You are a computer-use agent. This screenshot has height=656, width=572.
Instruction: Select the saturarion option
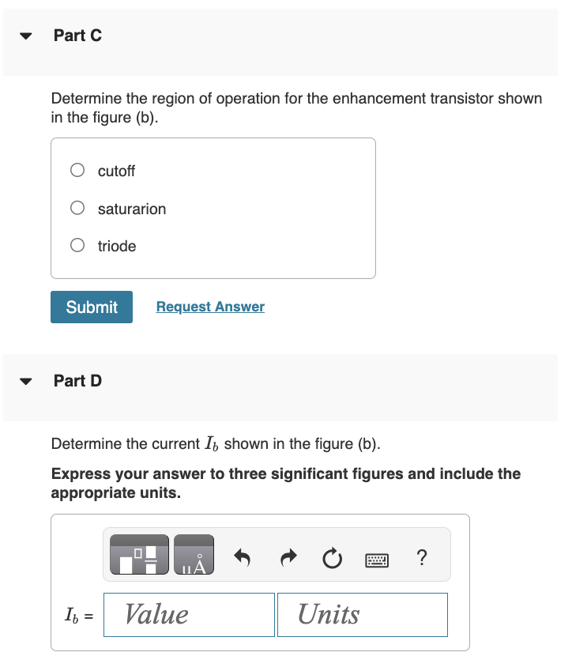77,207
